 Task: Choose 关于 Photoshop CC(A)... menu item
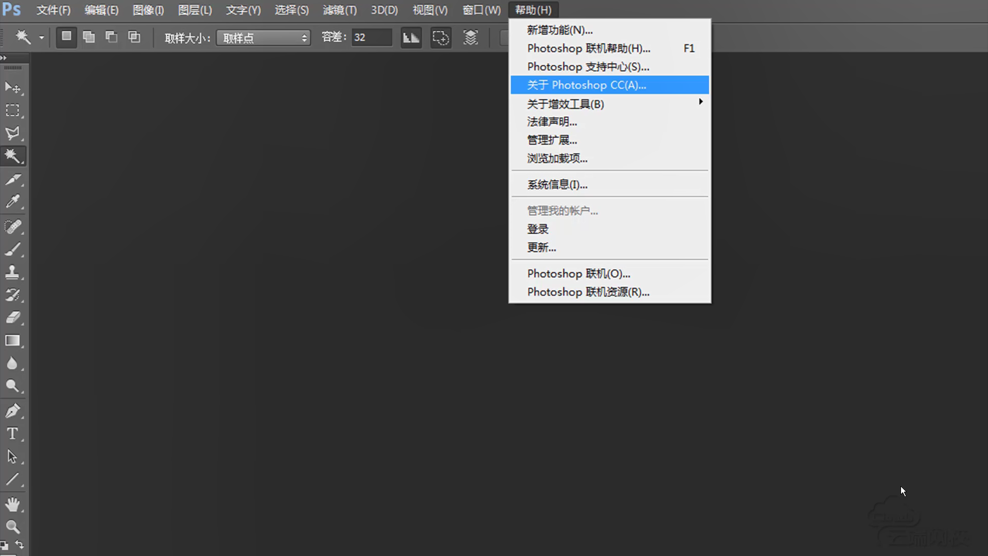(610, 85)
